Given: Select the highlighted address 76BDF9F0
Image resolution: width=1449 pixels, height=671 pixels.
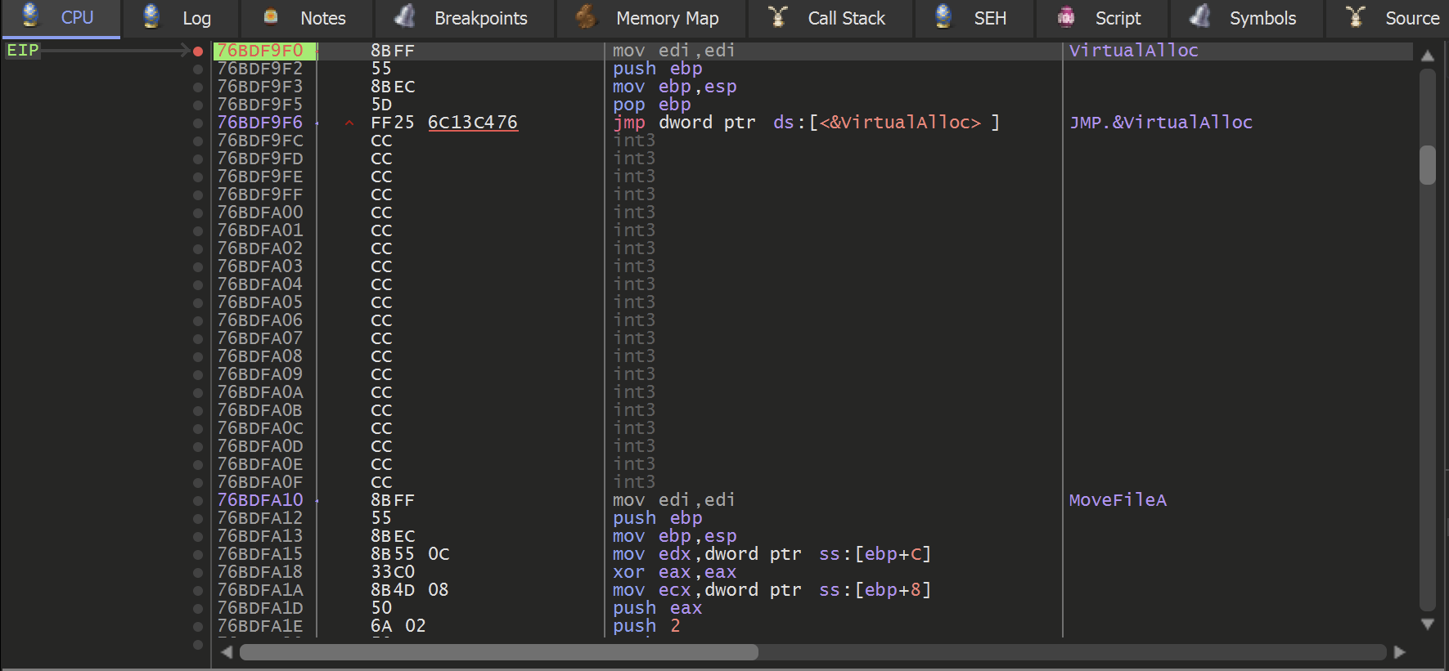Looking at the screenshot, I should pos(260,51).
